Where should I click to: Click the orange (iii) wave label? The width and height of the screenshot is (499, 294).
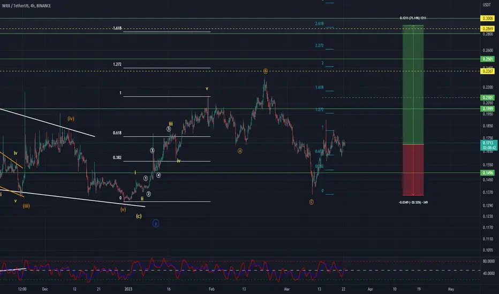tap(26, 206)
